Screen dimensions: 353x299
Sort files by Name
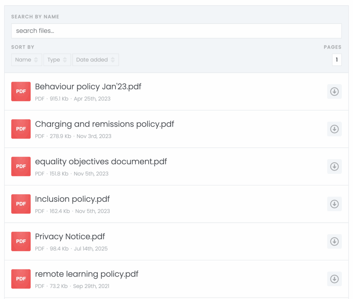(27, 60)
